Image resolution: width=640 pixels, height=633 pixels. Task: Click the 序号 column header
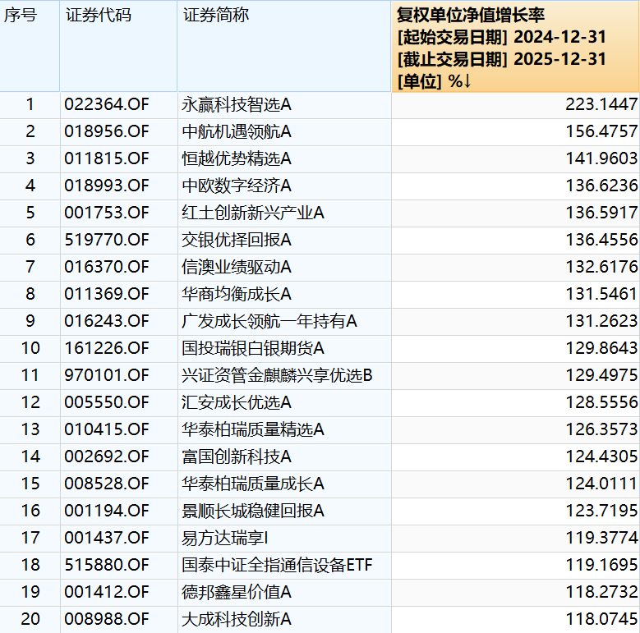tap(21, 16)
